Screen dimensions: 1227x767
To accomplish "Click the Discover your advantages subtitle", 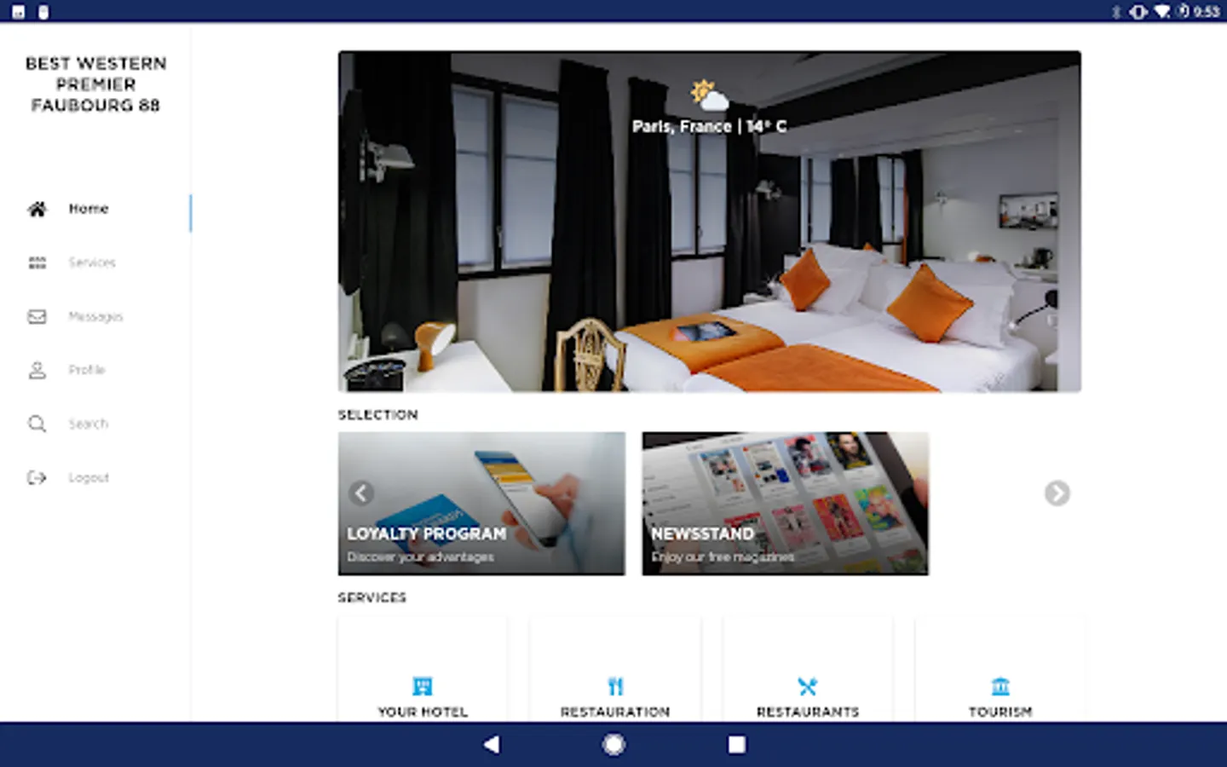I will [420, 557].
